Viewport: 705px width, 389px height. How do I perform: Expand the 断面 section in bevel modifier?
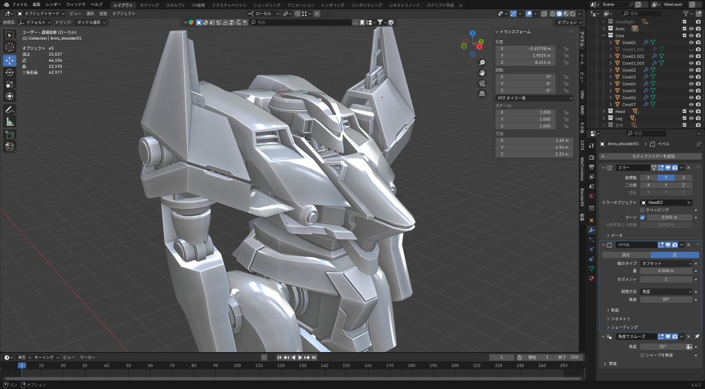tap(613, 310)
